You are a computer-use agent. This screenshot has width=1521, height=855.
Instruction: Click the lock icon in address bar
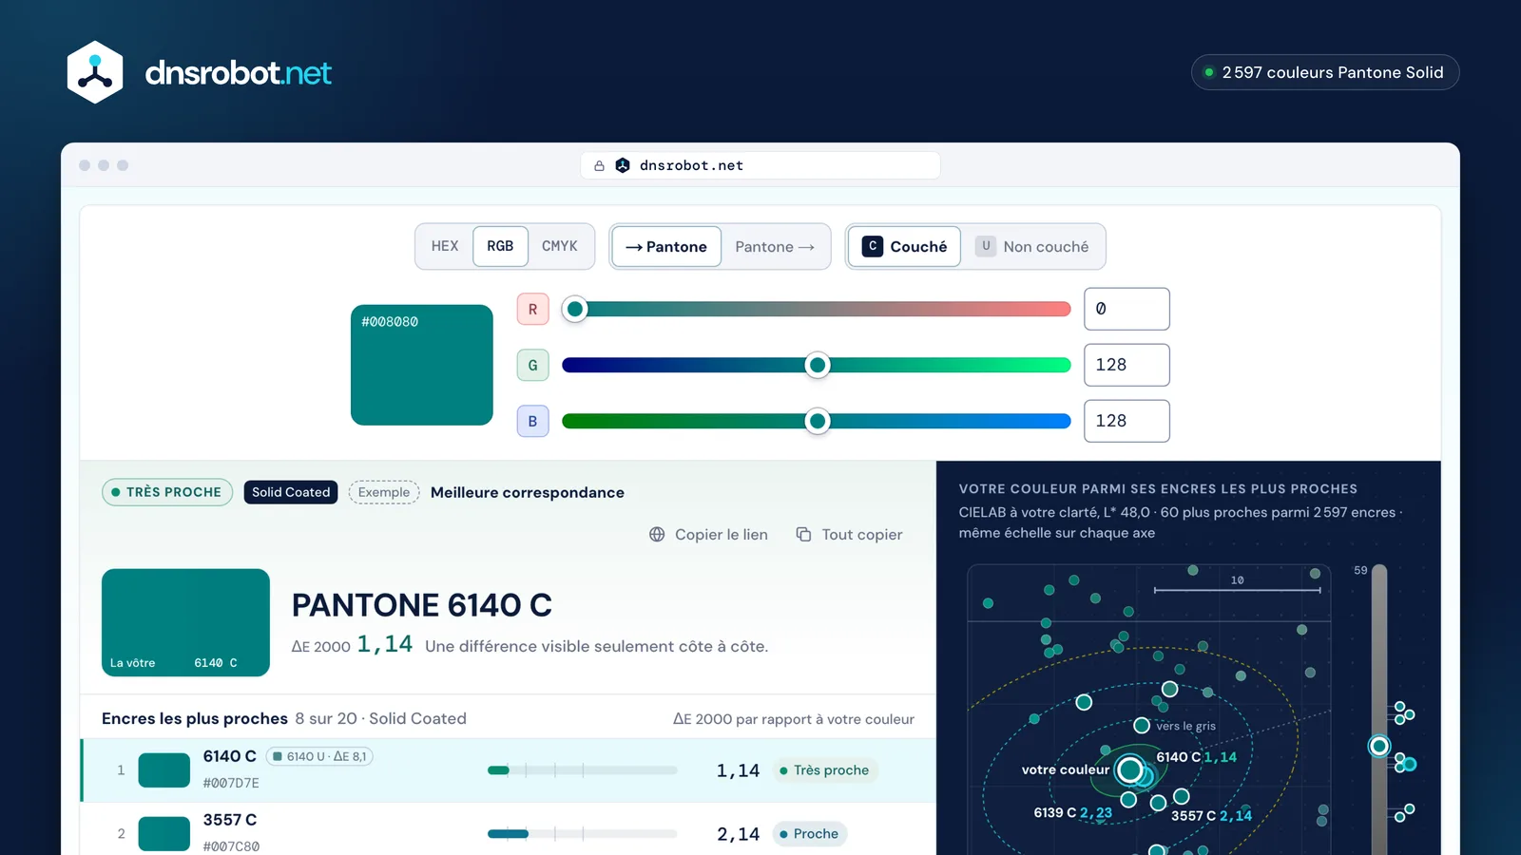[x=599, y=165]
